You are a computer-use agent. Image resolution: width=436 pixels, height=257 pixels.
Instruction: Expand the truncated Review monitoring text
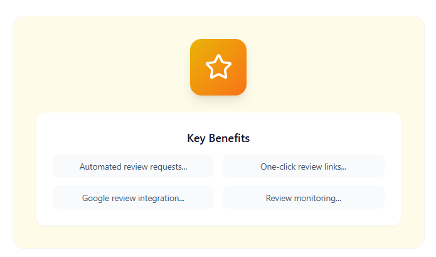point(303,198)
